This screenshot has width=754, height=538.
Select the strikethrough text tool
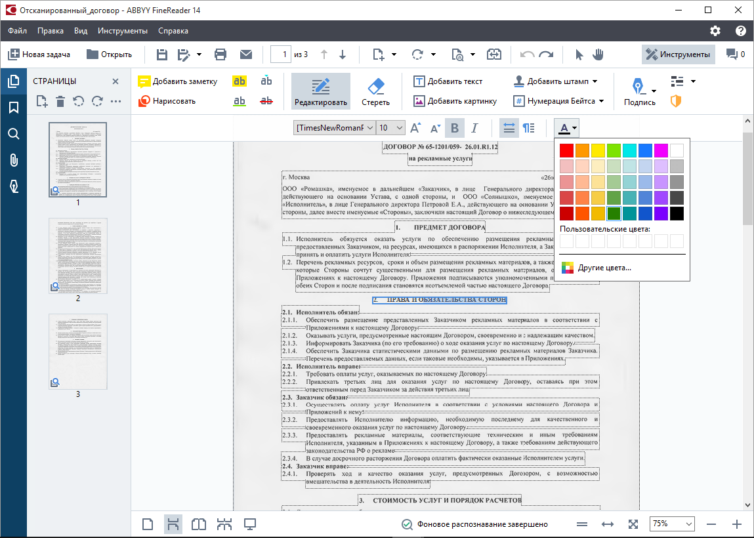coord(266,101)
